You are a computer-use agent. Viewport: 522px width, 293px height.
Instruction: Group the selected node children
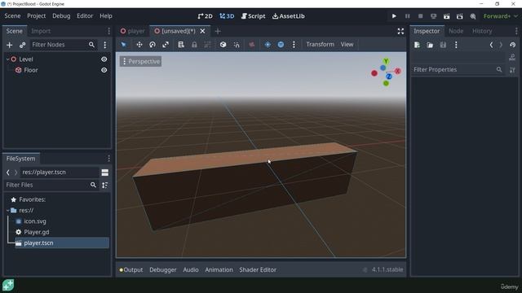pyautogui.click(x=207, y=45)
